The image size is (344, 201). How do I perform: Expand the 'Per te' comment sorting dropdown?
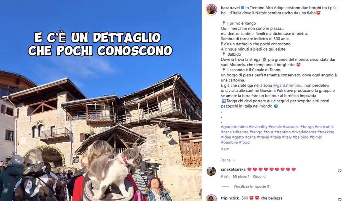pos(228,160)
